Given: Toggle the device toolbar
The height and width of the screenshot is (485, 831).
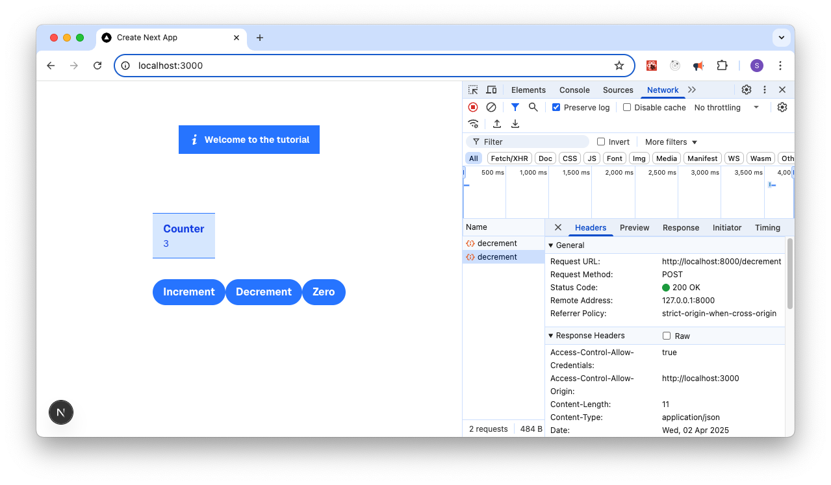Looking at the screenshot, I should pyautogui.click(x=491, y=90).
